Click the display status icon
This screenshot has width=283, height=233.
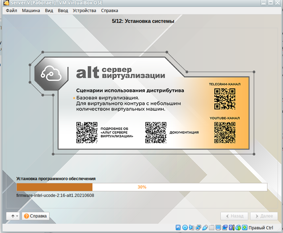tap(218, 227)
